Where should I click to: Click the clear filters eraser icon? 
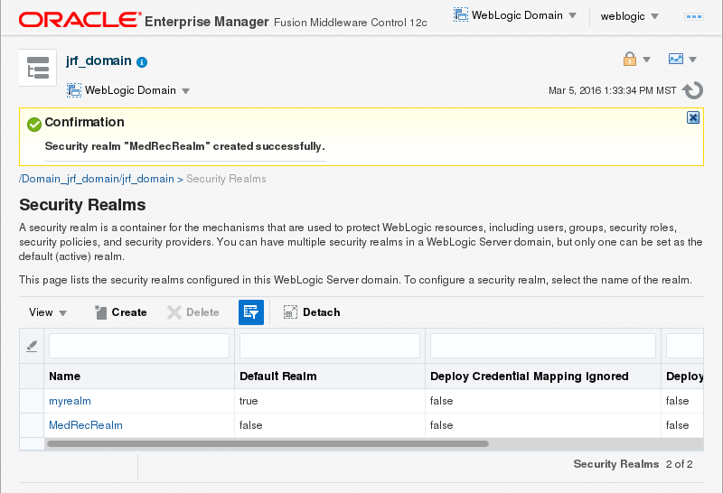(32, 346)
